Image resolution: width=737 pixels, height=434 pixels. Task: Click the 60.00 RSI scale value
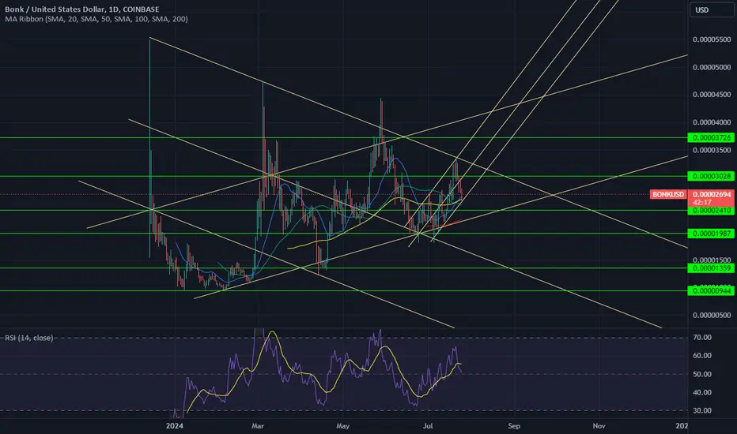pos(701,356)
